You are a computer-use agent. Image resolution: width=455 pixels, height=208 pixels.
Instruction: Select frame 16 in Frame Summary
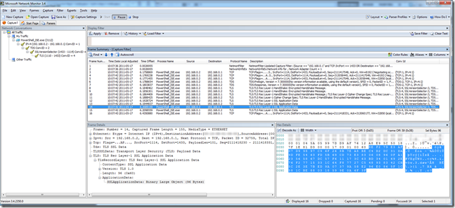(x=263, y=114)
